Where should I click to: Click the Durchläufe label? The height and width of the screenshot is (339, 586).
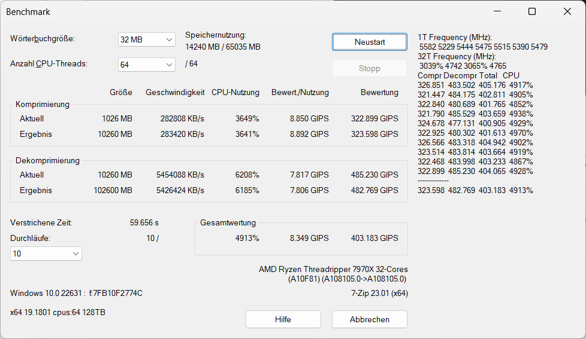pos(31,238)
